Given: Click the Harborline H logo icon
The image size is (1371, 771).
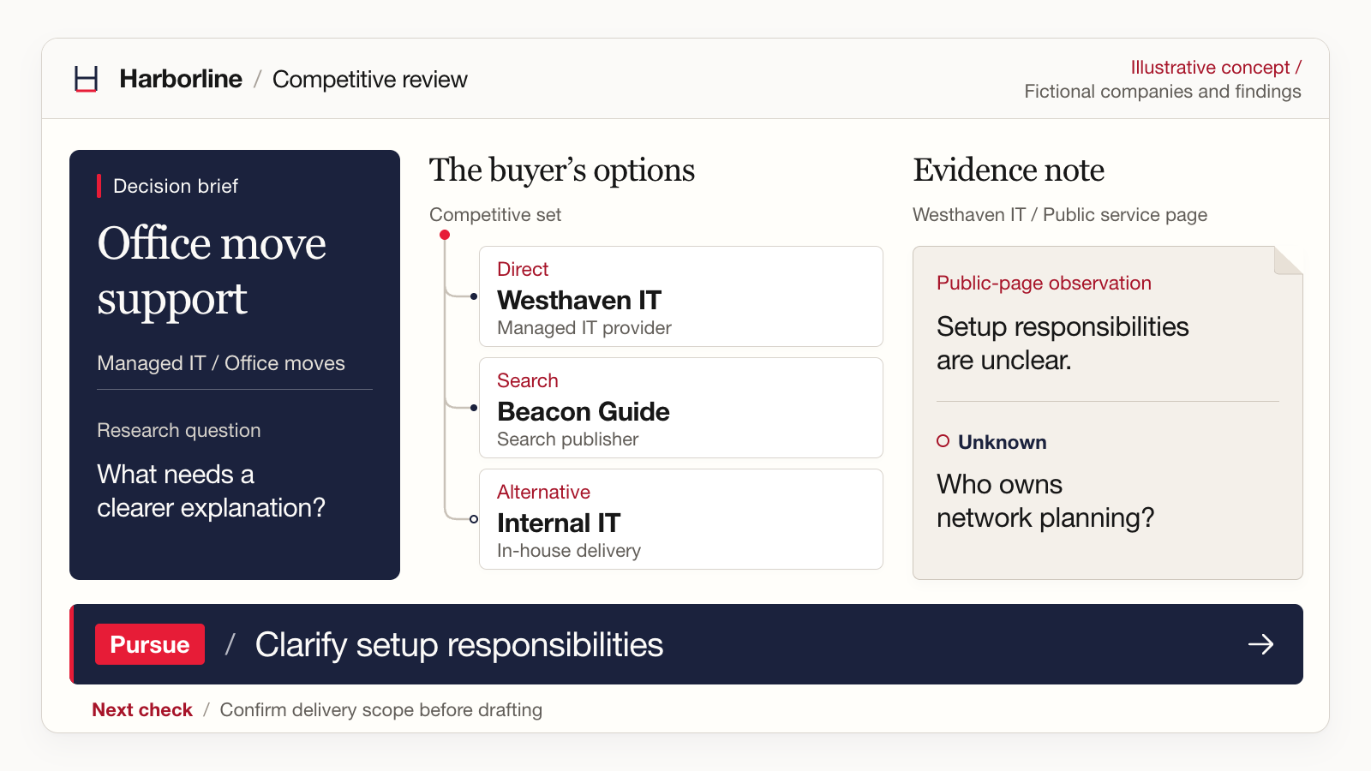Looking at the screenshot, I should pyautogui.click(x=86, y=79).
